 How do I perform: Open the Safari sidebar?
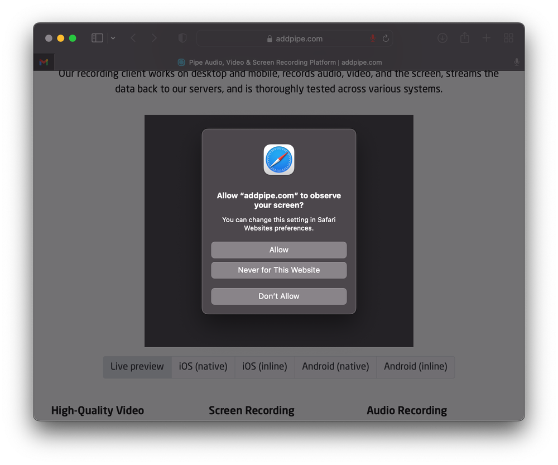[97, 38]
